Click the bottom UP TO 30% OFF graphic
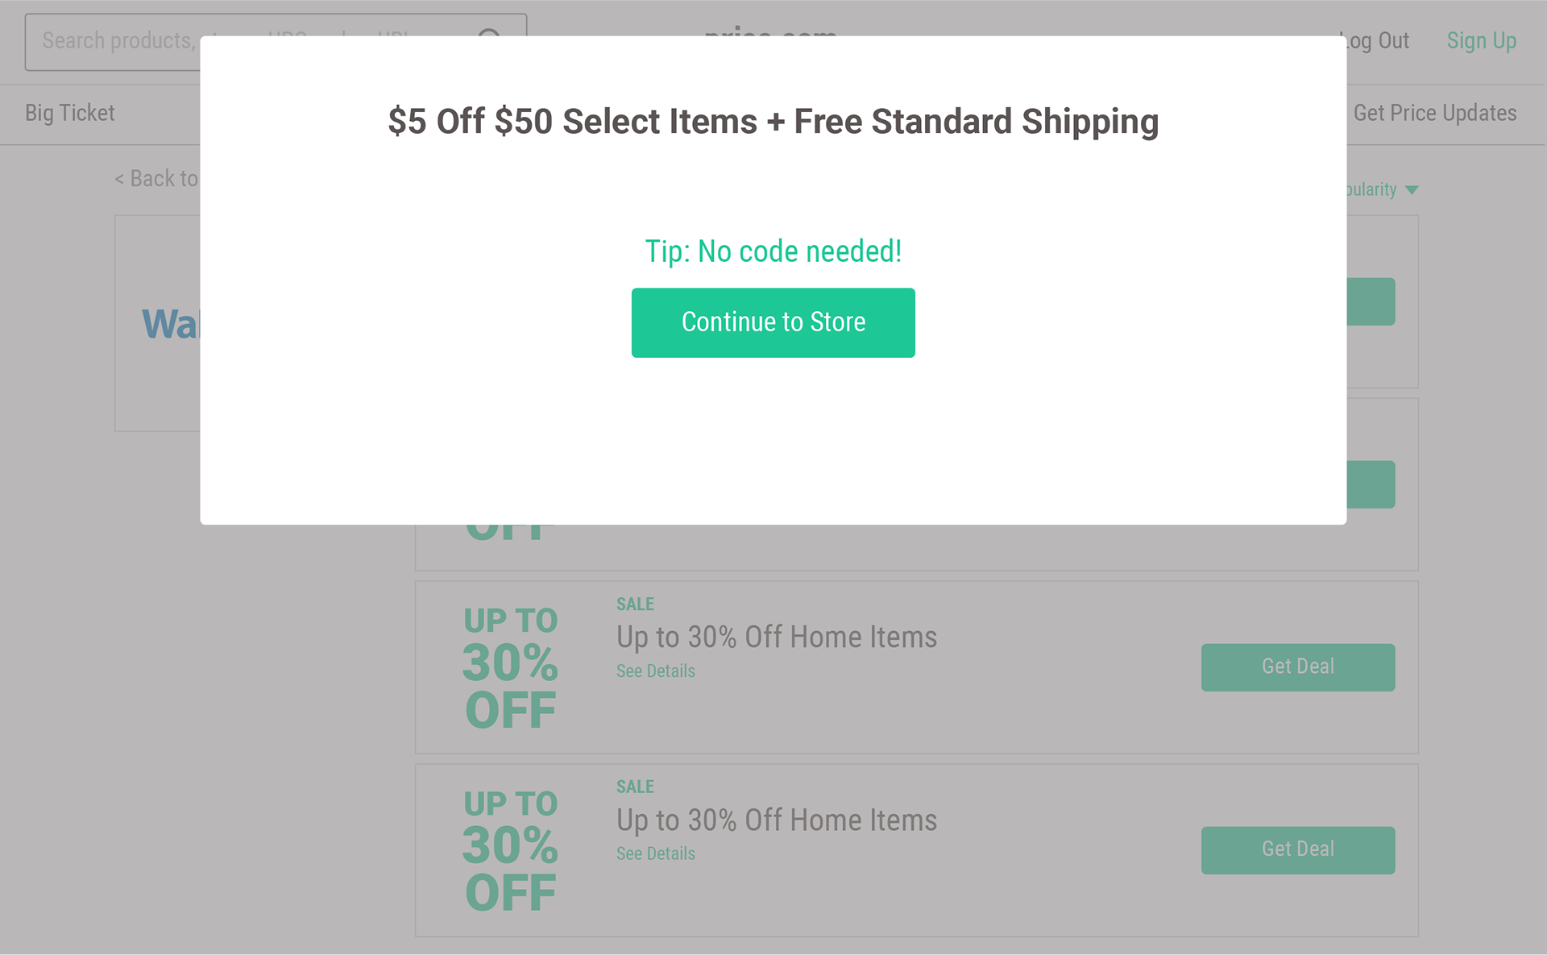 510,850
